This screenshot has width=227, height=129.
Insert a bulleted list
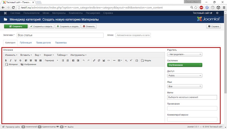tap(63, 60)
